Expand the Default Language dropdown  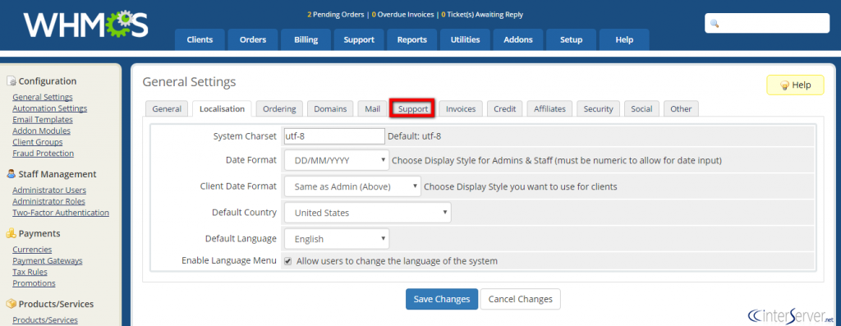pyautogui.click(x=336, y=239)
